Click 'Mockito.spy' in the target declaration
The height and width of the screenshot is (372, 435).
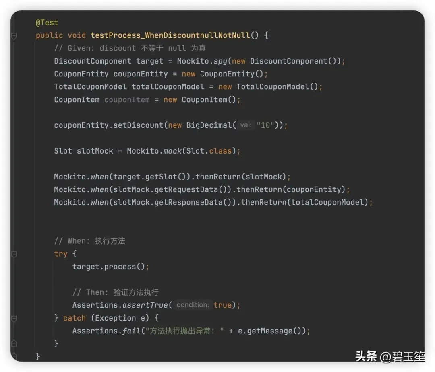(x=202, y=61)
